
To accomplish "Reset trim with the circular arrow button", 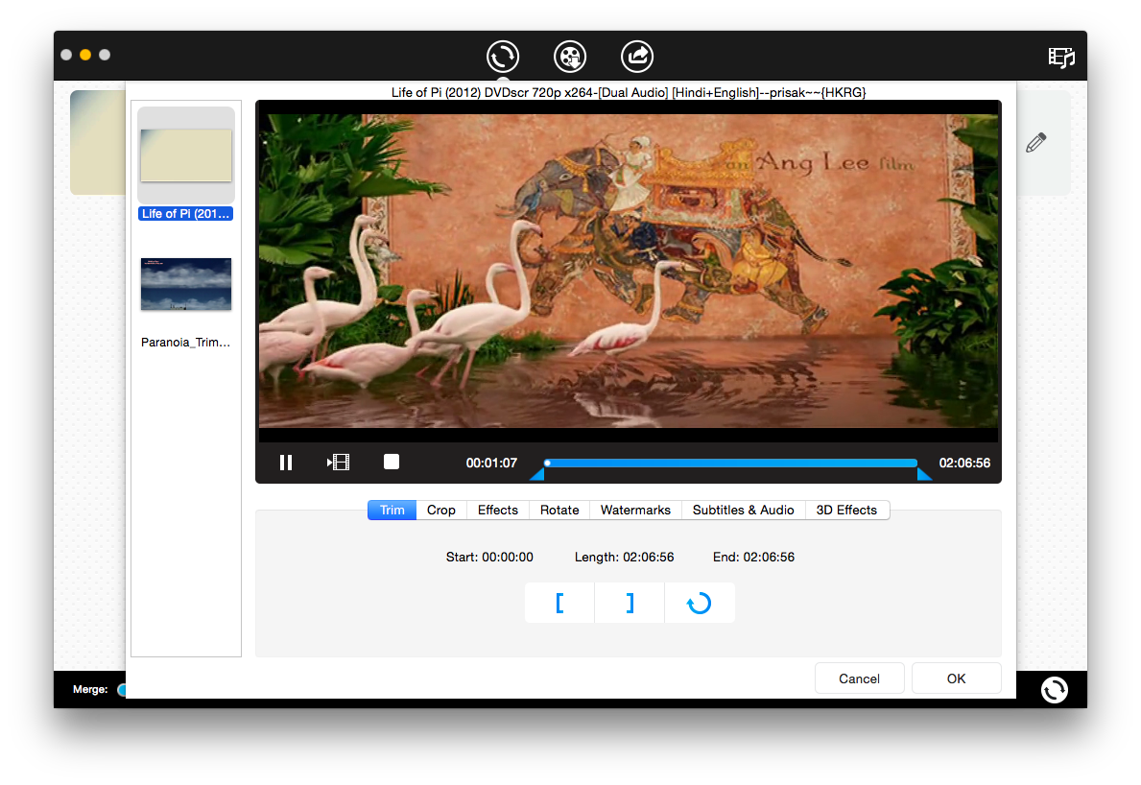I will click(x=700, y=603).
